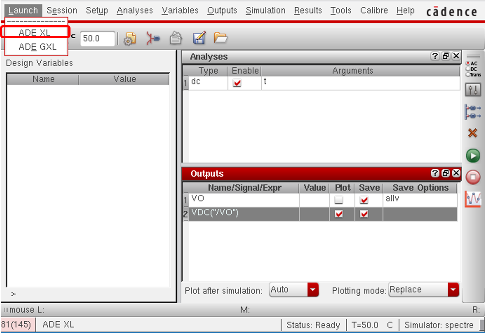Select the DC analysis radio button
Screen dimensions: 485x333
point(468,69)
